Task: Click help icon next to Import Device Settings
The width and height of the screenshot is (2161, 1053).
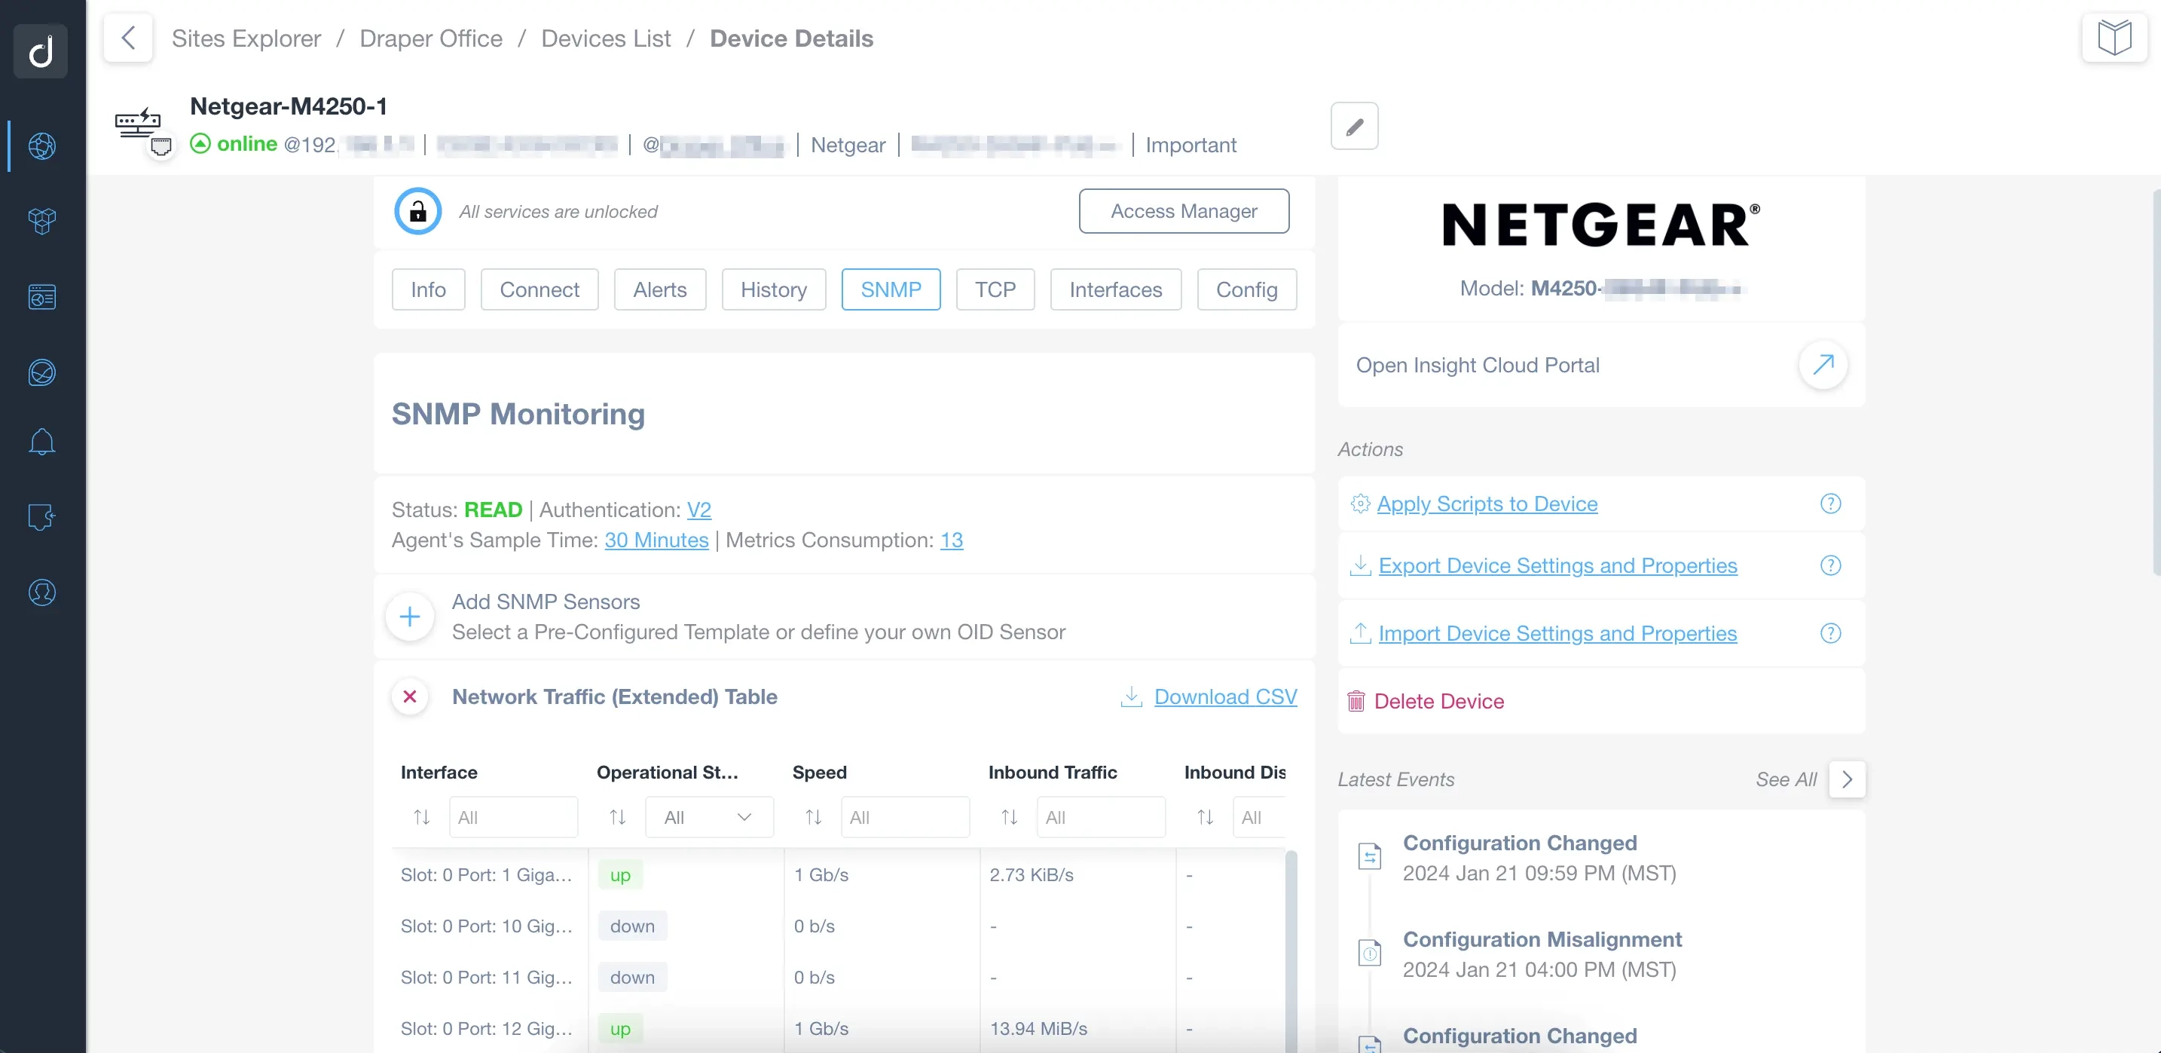Action: (1830, 633)
